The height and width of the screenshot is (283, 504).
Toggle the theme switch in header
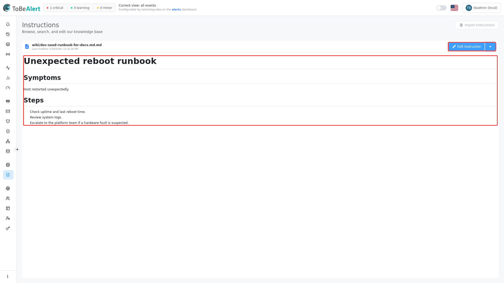pos(441,8)
